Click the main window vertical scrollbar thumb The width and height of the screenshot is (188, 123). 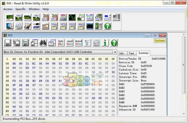pyautogui.click(x=184, y=65)
